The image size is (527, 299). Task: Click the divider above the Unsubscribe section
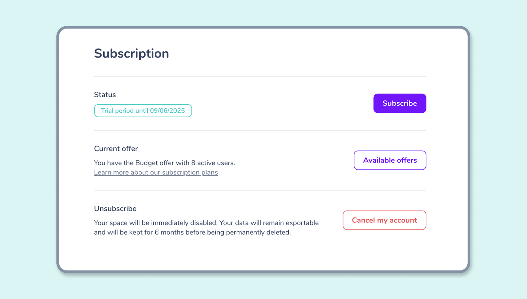click(x=260, y=190)
